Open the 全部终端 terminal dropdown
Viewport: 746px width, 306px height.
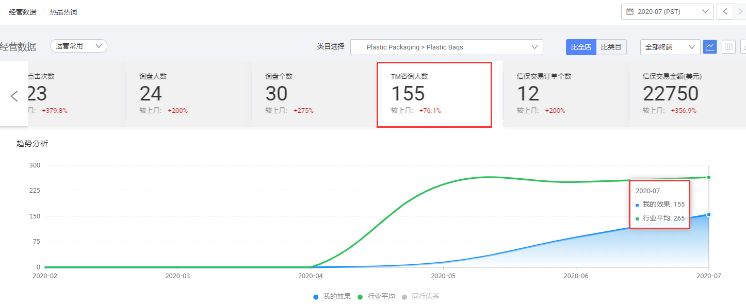(670, 47)
